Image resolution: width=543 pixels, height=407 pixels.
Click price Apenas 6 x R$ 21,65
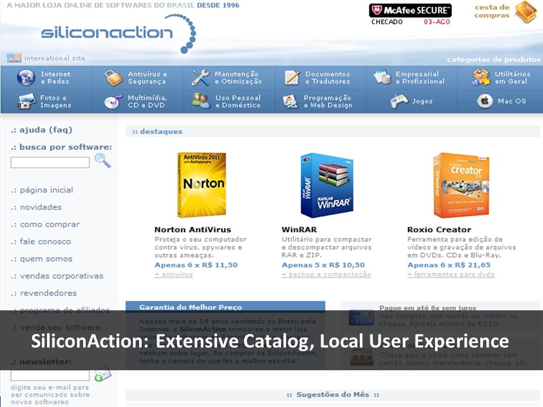[449, 265]
